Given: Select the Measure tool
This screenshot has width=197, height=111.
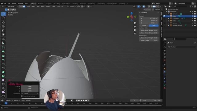Looking at the screenshot, I should coord(3,43).
